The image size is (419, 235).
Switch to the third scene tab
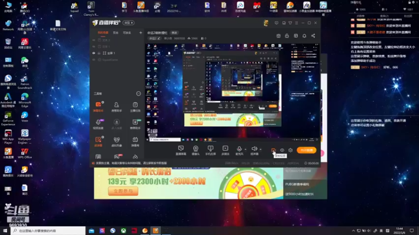[127, 33]
